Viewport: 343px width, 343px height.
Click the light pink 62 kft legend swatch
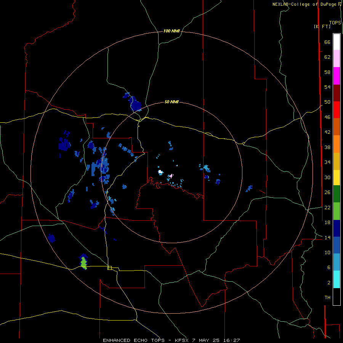(337, 59)
